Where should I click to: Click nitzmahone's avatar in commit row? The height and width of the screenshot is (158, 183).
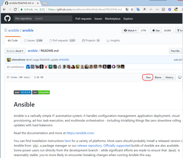pyautogui.click(x=9, y=60)
